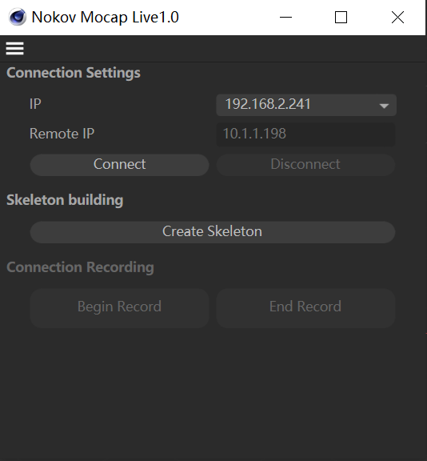Image resolution: width=427 pixels, height=461 pixels.
Task: Expand the IP dropdown arrow
Action: 384,106
